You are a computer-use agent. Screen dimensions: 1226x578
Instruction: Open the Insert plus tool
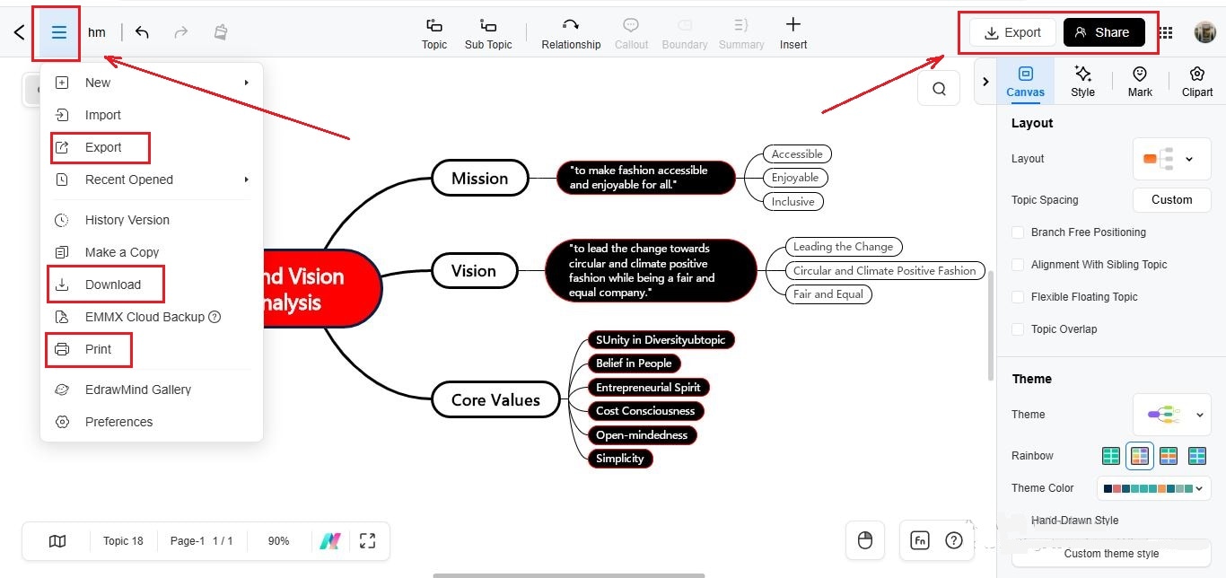(793, 34)
